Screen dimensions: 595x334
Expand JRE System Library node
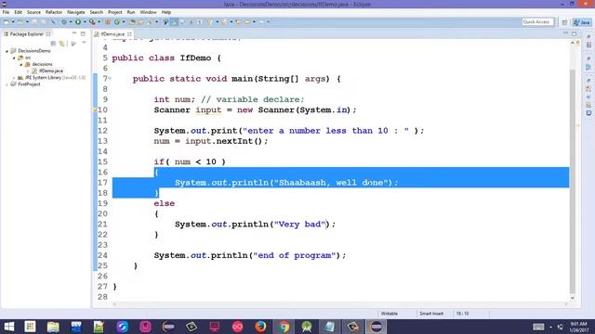coord(14,78)
